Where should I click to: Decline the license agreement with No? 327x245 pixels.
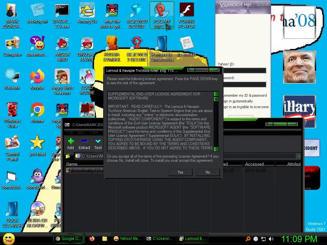[208, 172]
